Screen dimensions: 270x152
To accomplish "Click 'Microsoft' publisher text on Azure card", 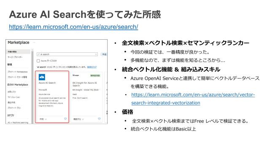I will click(x=43, y=90).
